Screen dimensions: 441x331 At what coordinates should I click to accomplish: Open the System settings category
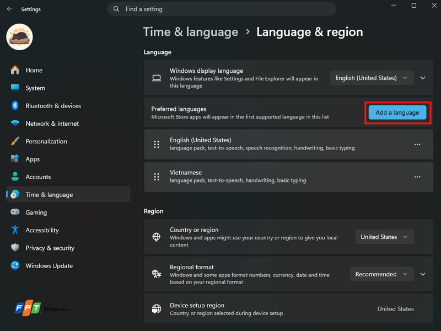(68, 88)
